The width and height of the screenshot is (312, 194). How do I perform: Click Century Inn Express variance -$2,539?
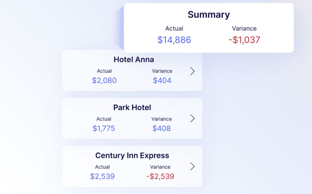point(160,176)
